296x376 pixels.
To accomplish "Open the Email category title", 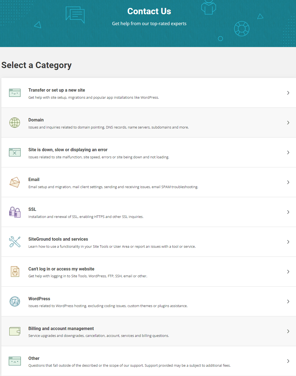I will coord(34,179).
